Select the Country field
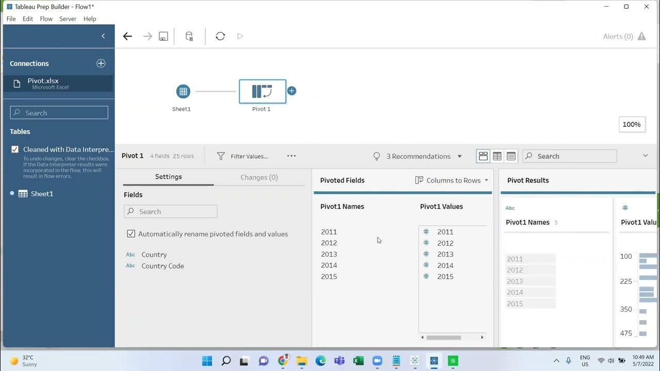This screenshot has height=371, width=660. point(154,255)
